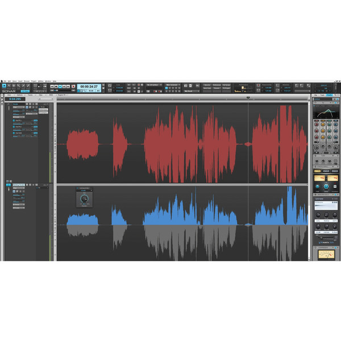Open the Views menu
This screenshot has width=341, height=341.
(14, 81)
